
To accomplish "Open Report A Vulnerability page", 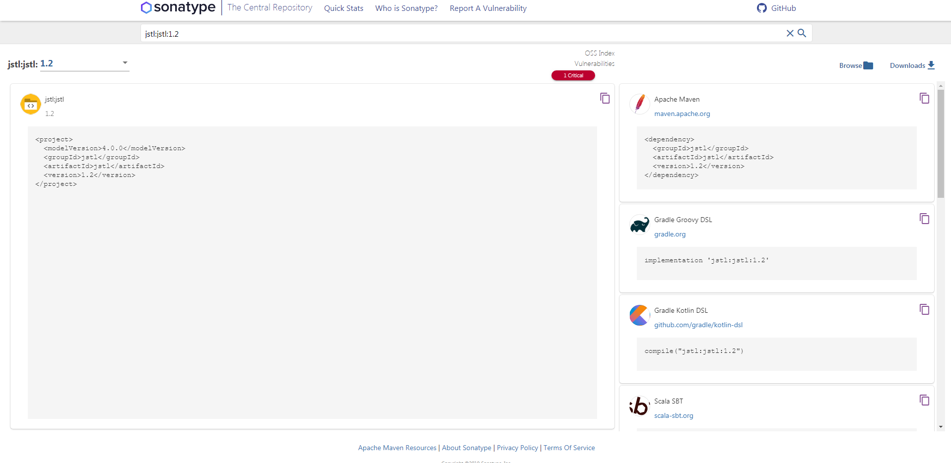I will point(488,8).
